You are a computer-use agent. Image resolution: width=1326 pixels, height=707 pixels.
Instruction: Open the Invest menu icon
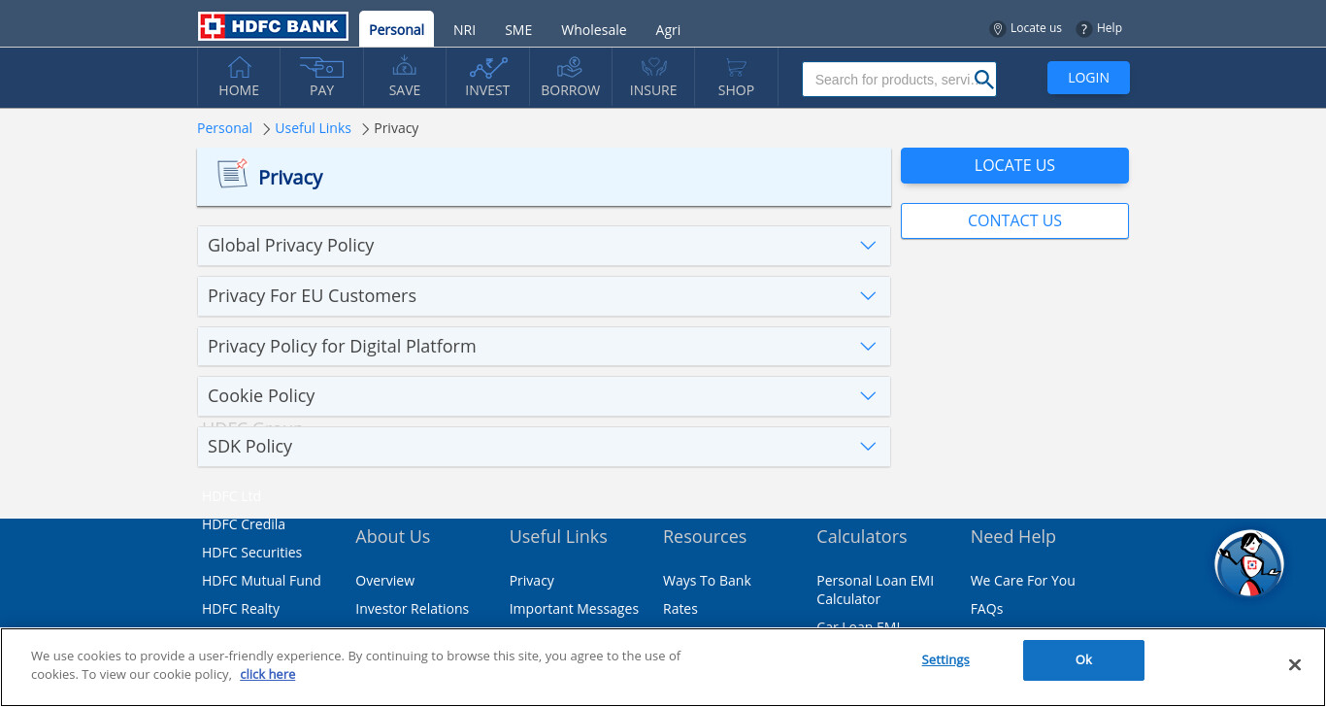click(x=488, y=67)
